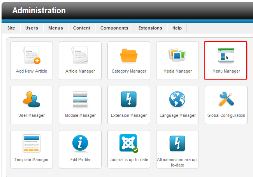Go to the User Manager icon
Viewport: 253px width, 177px height.
click(x=32, y=99)
